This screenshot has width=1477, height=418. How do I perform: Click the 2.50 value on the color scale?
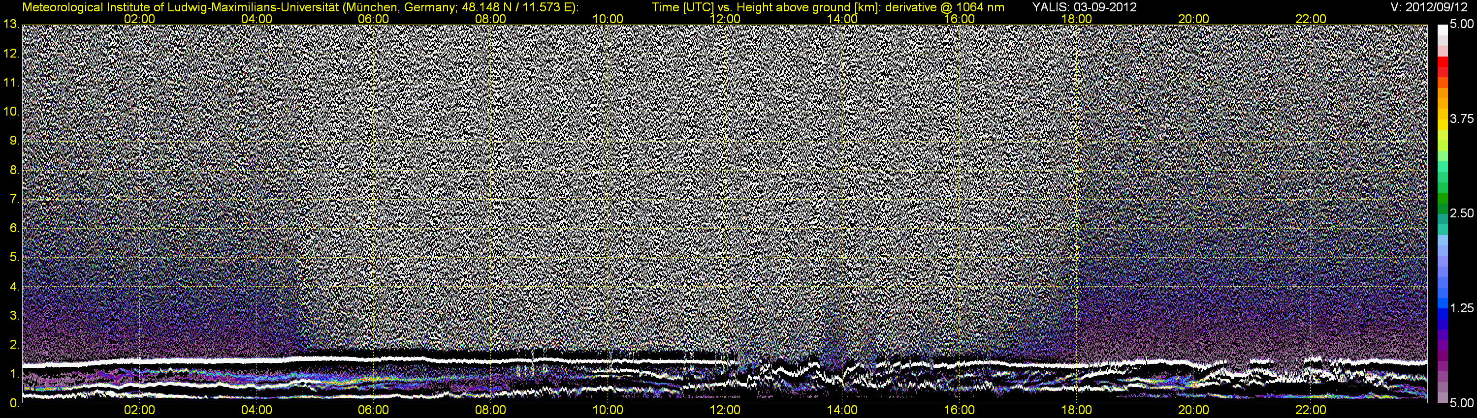1462,213
